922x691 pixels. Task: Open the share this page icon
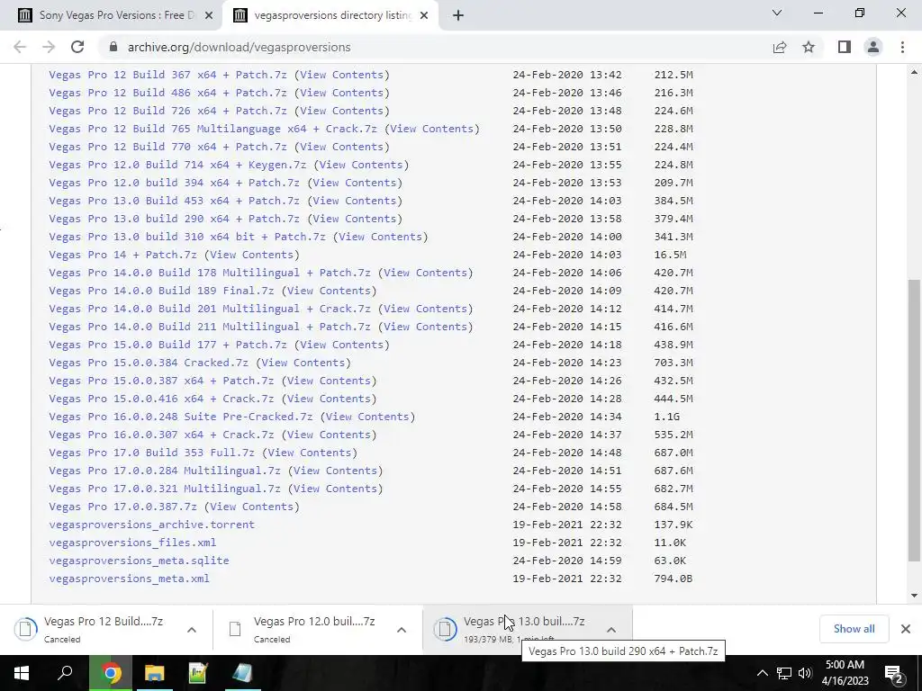[780, 47]
